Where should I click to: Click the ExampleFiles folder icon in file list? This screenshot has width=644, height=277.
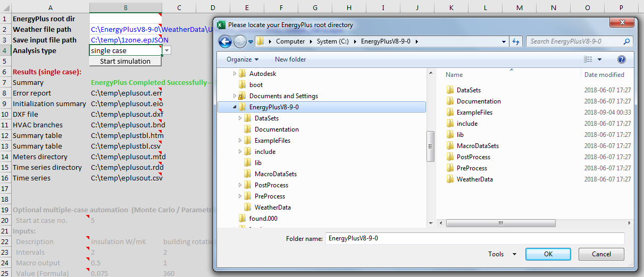pyautogui.click(x=450, y=112)
